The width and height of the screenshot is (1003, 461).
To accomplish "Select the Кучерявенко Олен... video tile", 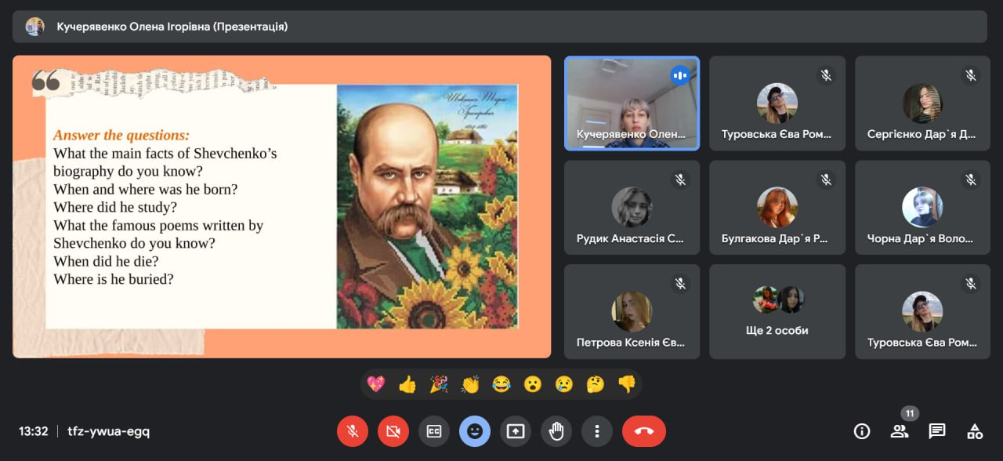I will pos(632,103).
